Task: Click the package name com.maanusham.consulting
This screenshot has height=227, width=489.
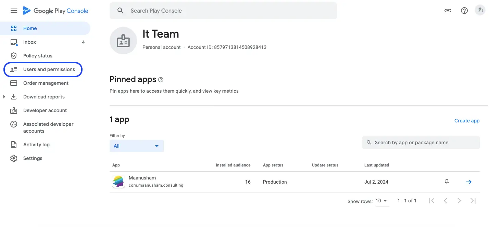Action: 156,185
